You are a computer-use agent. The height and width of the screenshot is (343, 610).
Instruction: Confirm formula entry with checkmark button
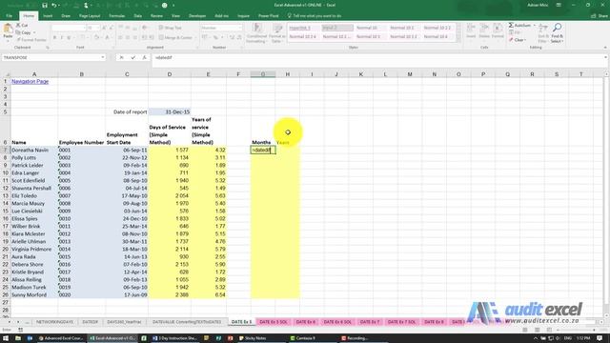[133, 57]
